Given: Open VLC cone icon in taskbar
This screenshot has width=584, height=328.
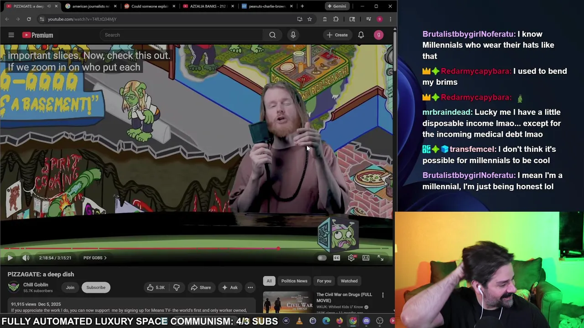Looking at the screenshot, I should [x=299, y=321].
